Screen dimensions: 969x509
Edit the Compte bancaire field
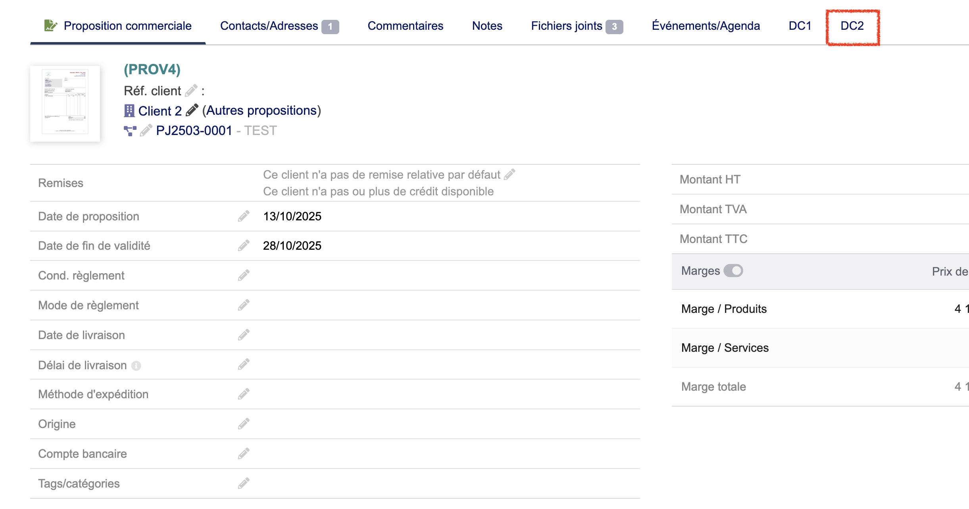244,454
